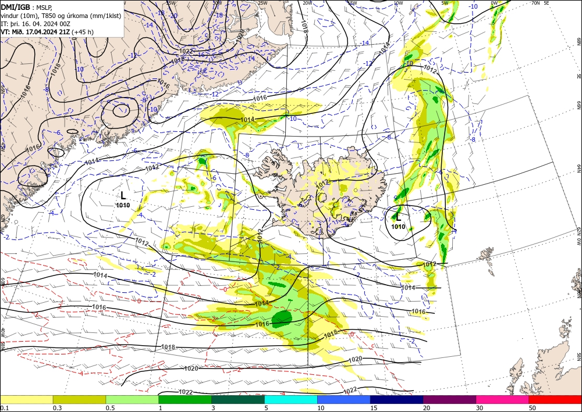This screenshot has height=412, width=582.
Task: Click the "(+45 h)" forecast offset text
Action: click(x=83, y=32)
